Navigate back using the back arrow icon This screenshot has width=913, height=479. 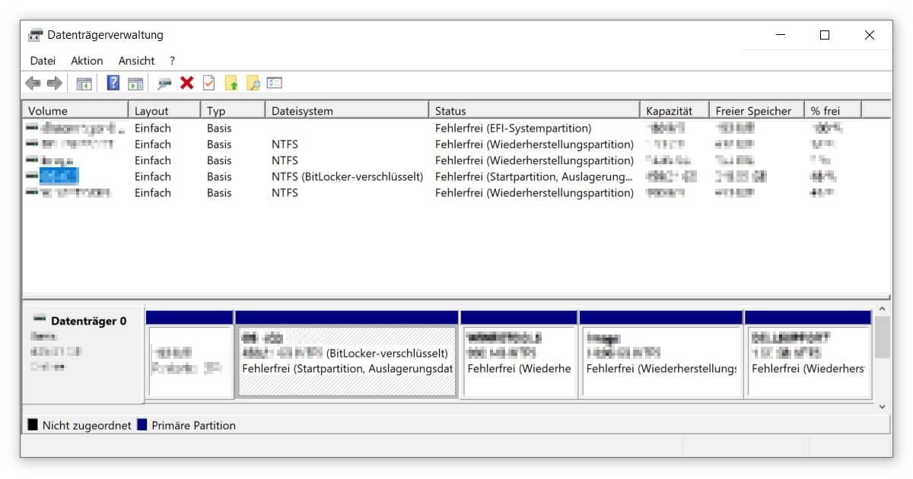[x=32, y=83]
